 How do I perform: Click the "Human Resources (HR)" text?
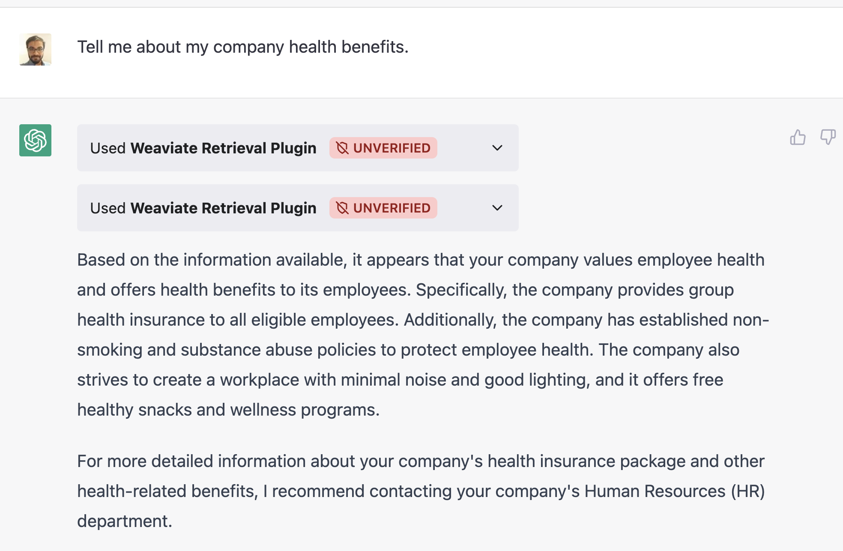(674, 491)
